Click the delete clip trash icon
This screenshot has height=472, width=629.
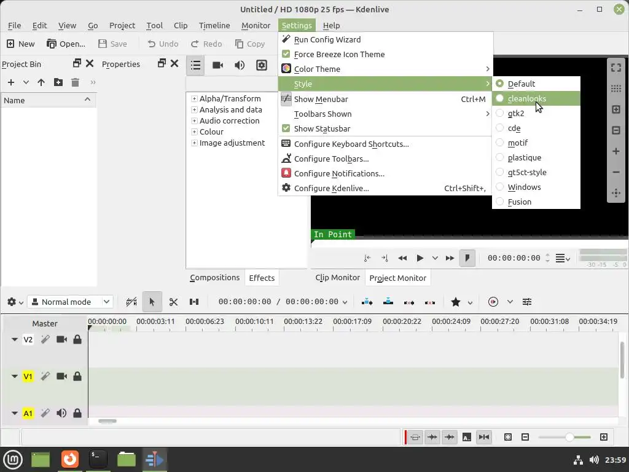(x=75, y=82)
